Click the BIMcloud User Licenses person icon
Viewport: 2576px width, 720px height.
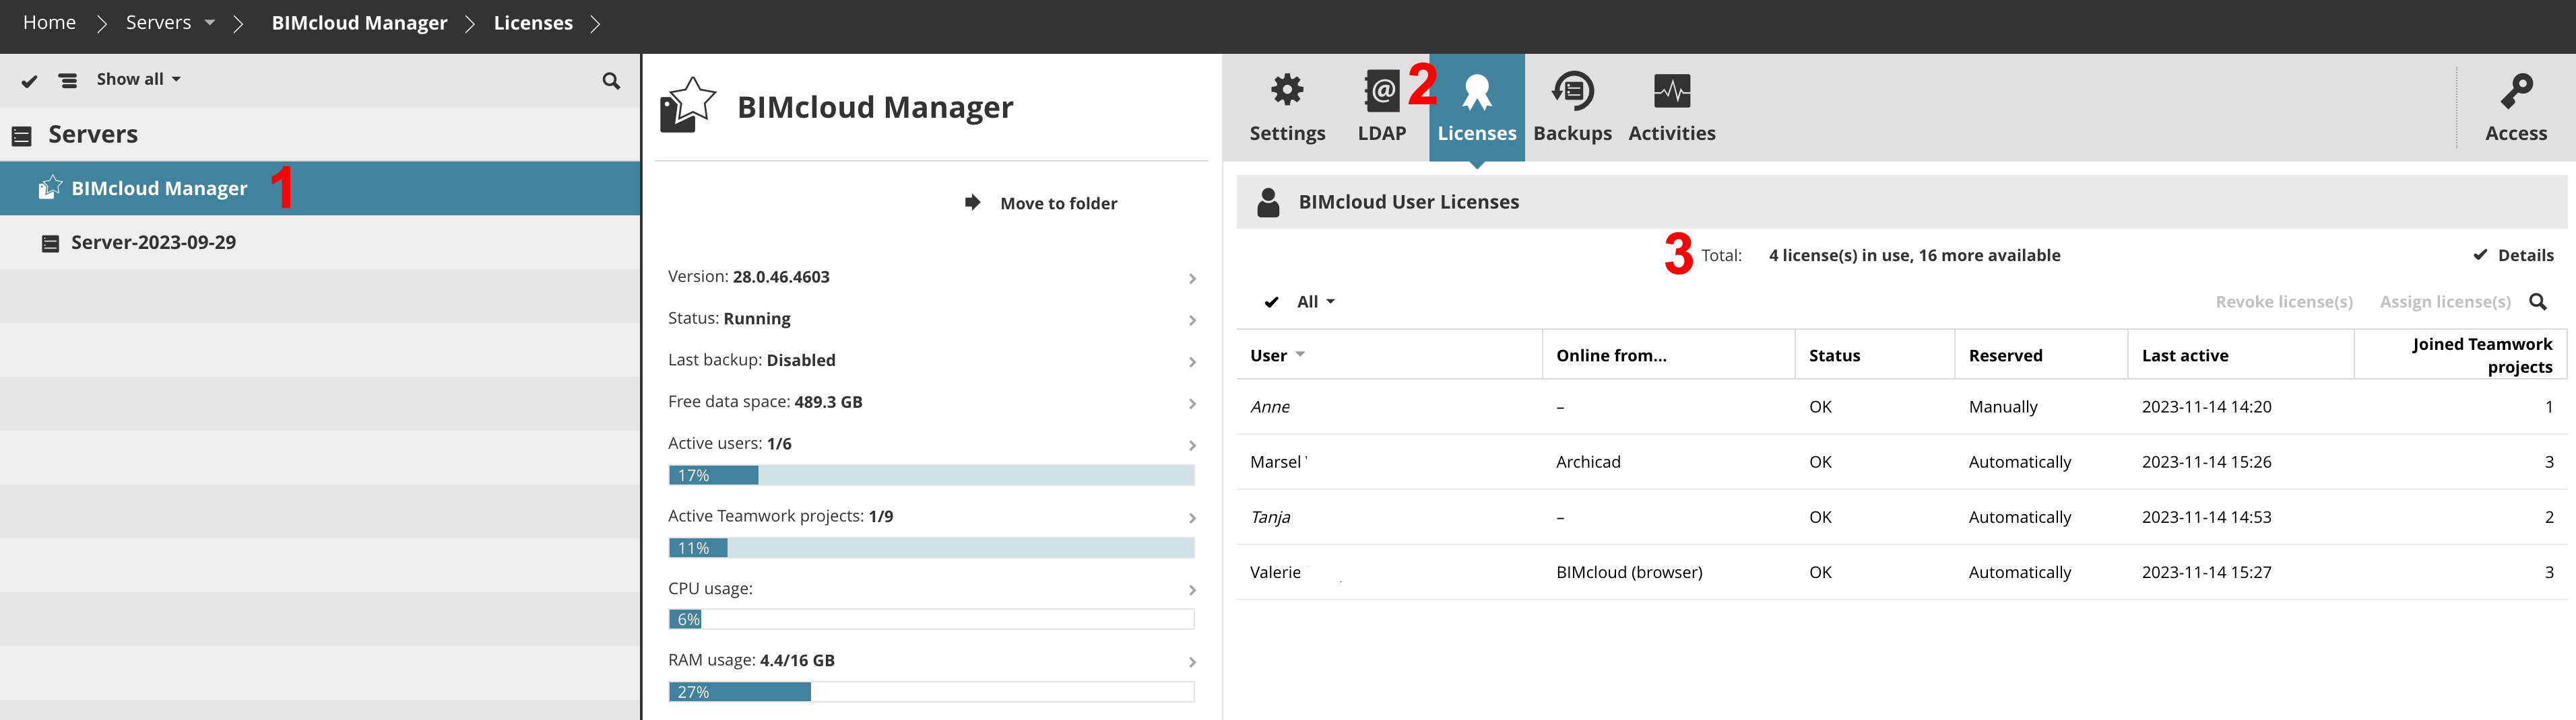pos(1268,202)
